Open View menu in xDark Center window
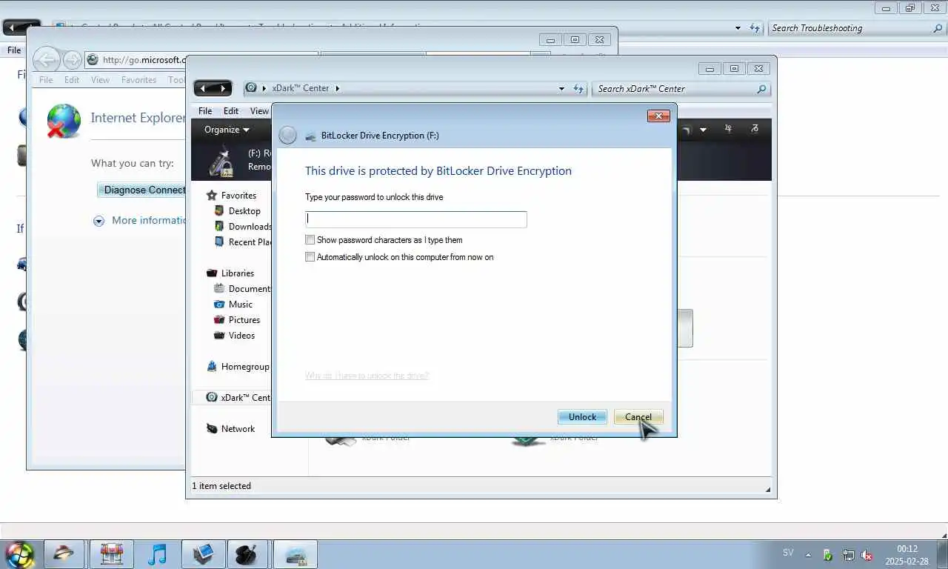This screenshot has height=569, width=948. pos(259,111)
